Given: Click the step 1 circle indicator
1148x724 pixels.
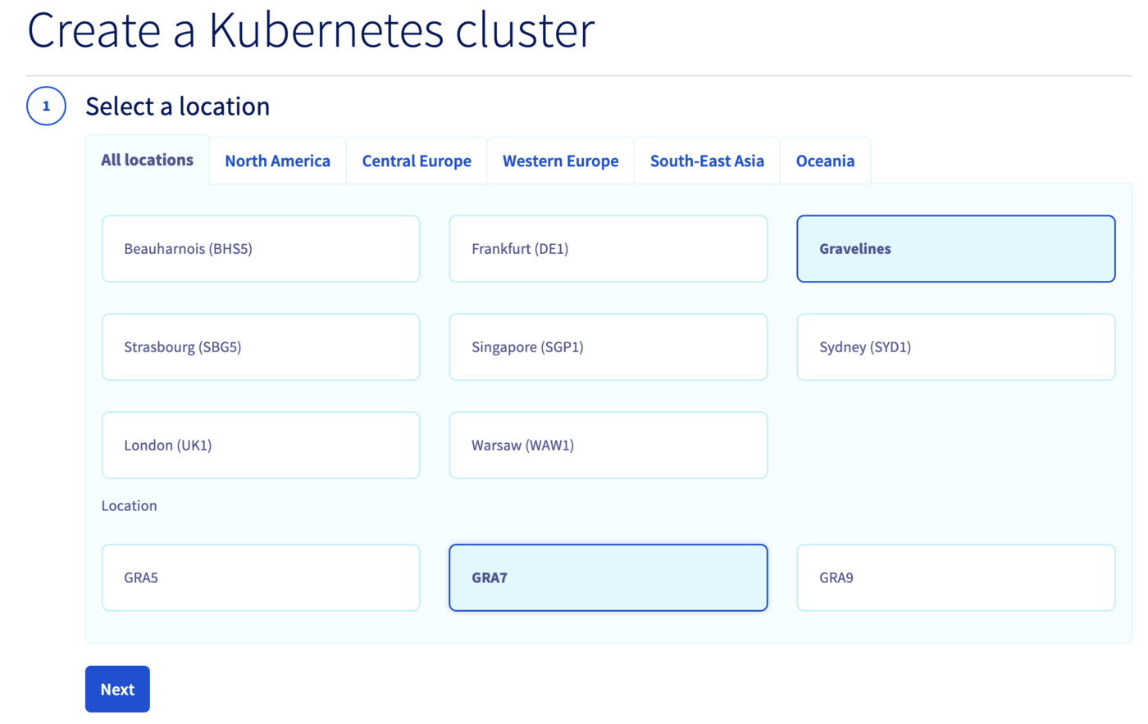Looking at the screenshot, I should (x=46, y=106).
